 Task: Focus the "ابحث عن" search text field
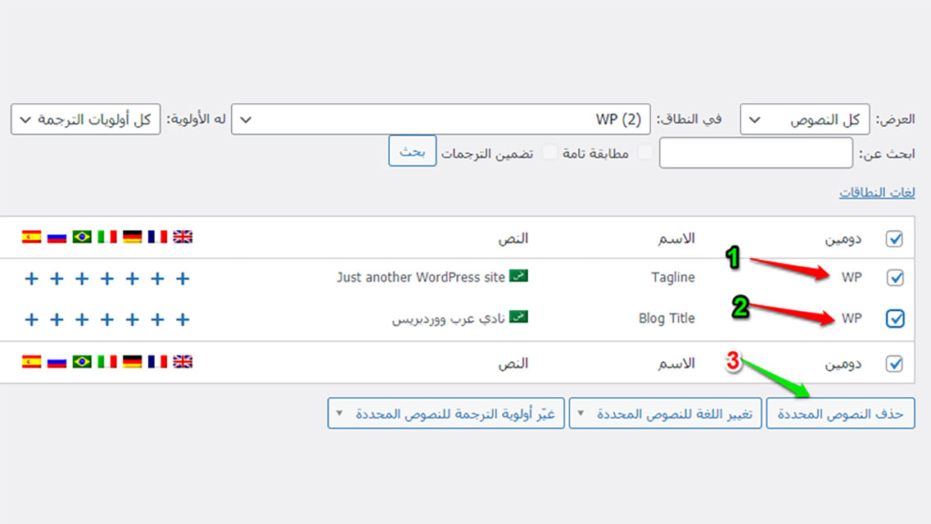point(756,153)
